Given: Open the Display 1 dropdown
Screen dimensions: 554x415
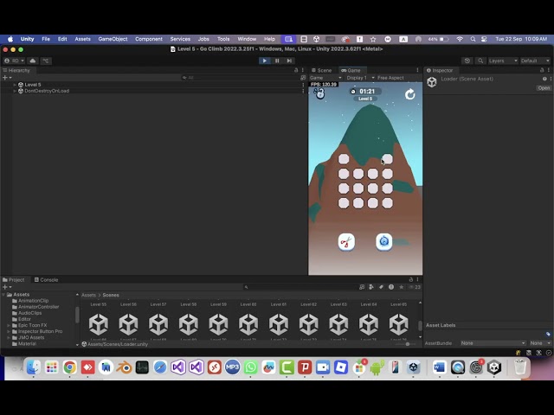Looking at the screenshot, I should [x=359, y=78].
